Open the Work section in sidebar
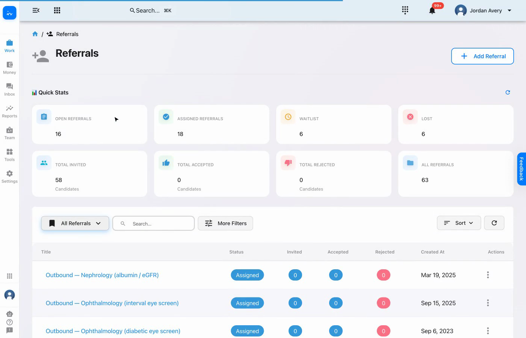The width and height of the screenshot is (526, 338). point(9,46)
